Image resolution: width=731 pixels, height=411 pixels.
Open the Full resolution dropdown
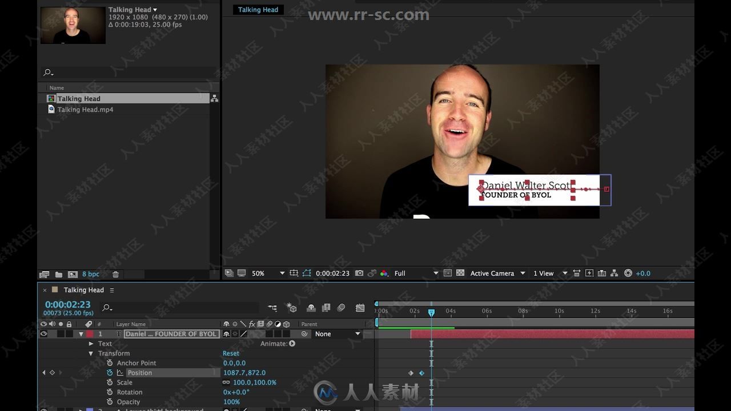416,273
